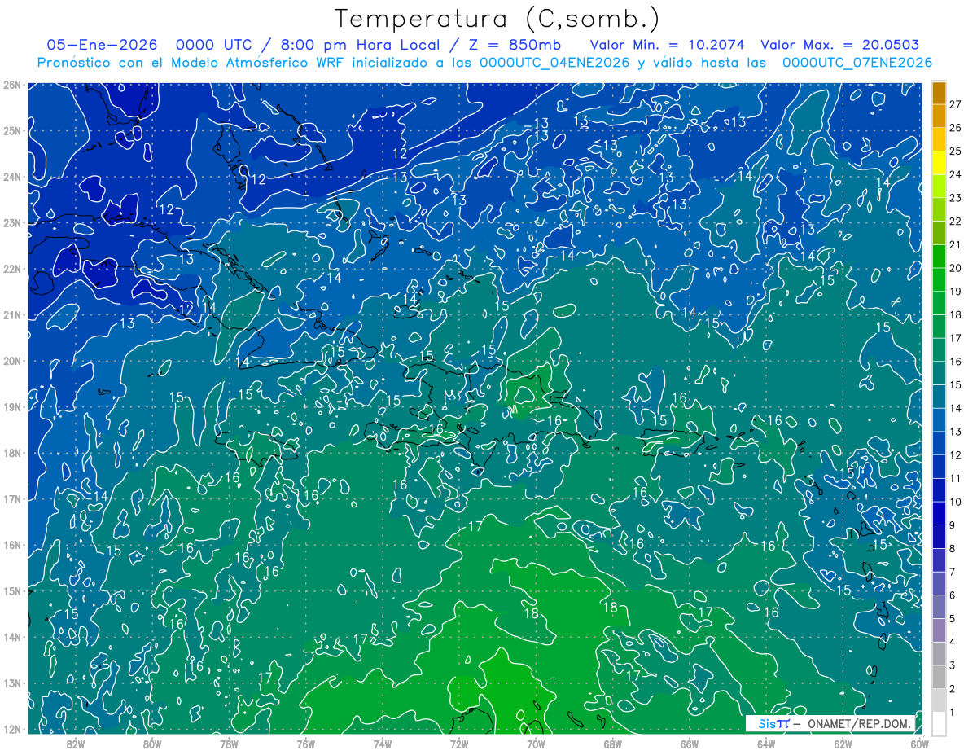Click the '80W' longitude axis label
977x755 pixels.
152,744
